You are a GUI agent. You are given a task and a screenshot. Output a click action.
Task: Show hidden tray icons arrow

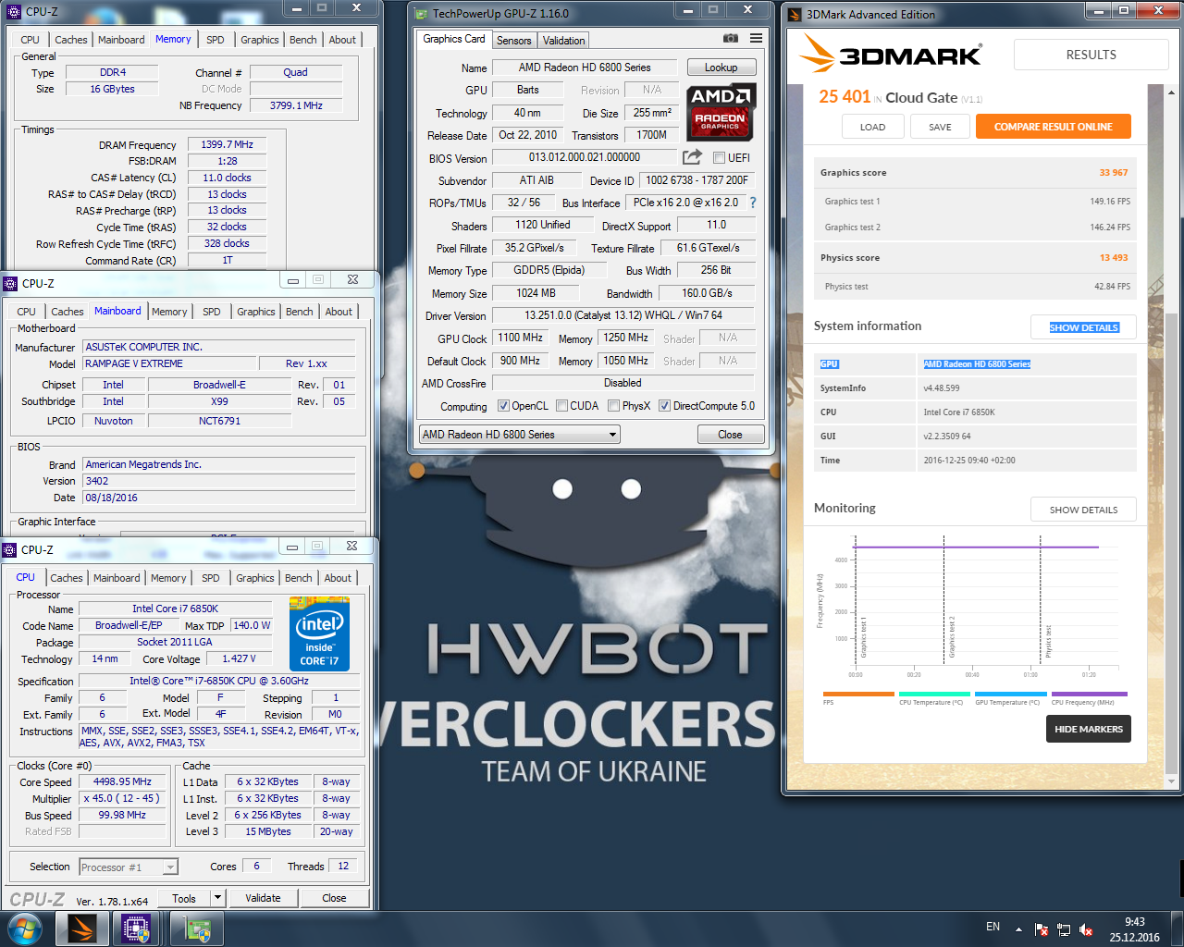pyautogui.click(x=1018, y=929)
